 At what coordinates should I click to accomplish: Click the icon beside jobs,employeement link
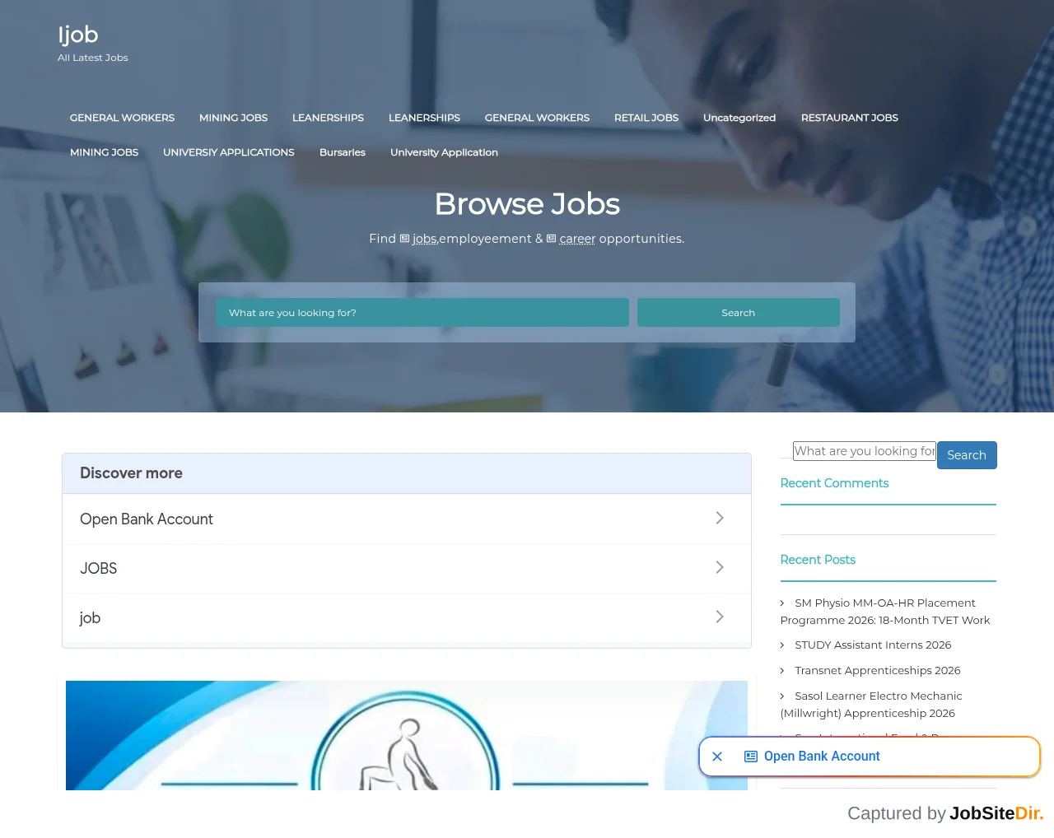point(404,239)
